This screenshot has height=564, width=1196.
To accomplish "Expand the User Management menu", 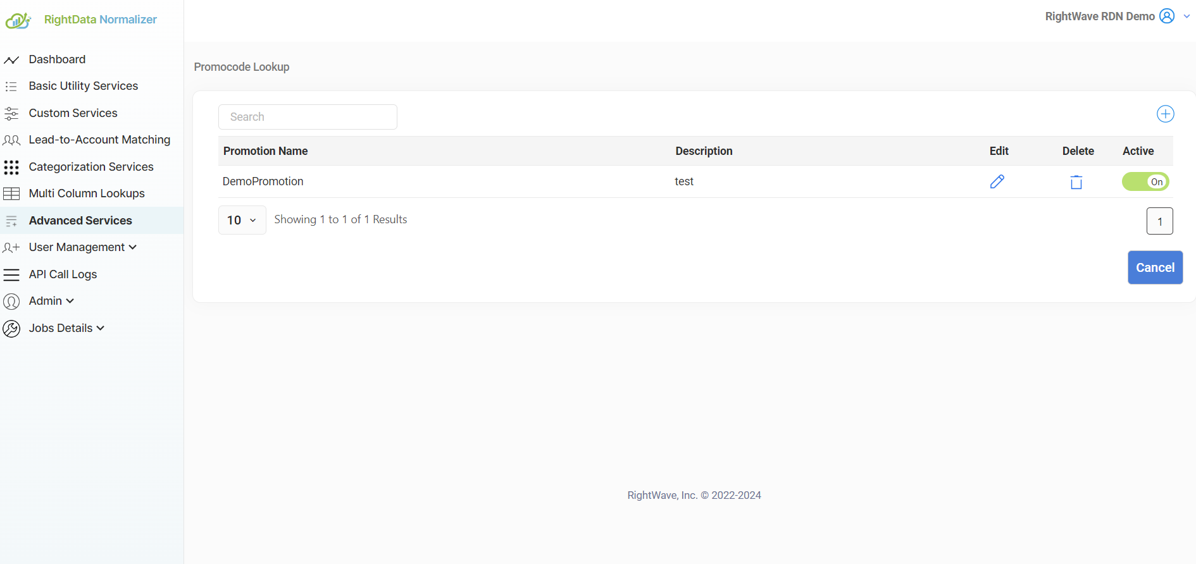I will tap(82, 247).
